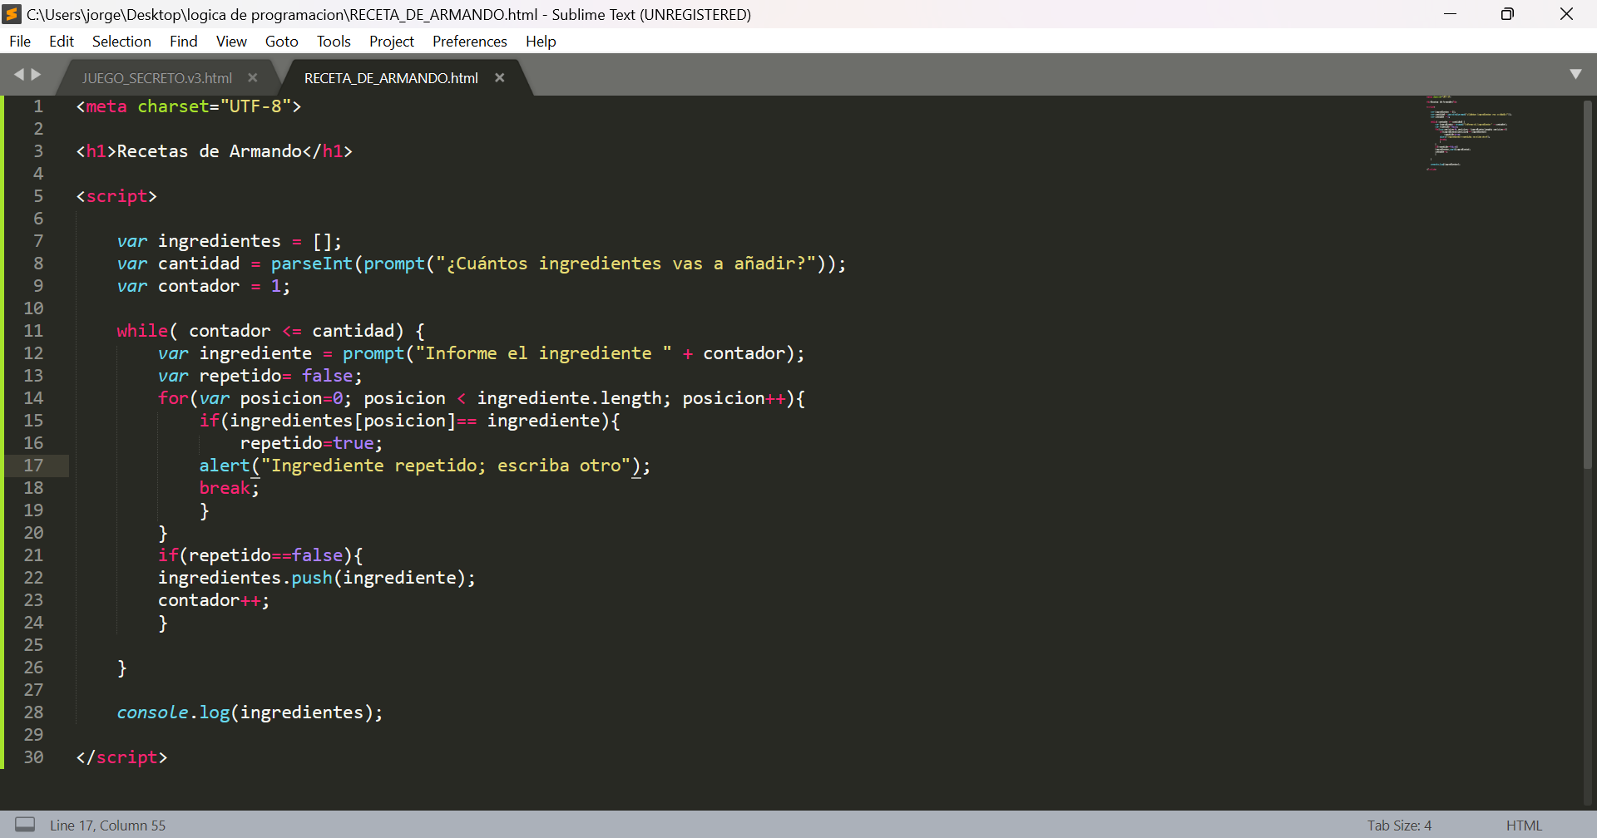1597x838 pixels.
Task: Open the File menu
Action: coord(20,42)
